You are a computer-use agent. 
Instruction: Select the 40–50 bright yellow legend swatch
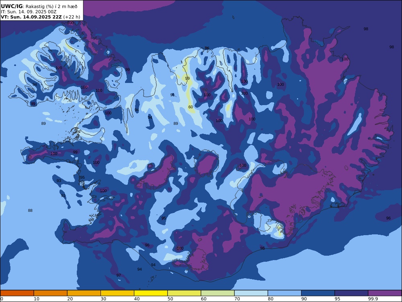(151, 293)
